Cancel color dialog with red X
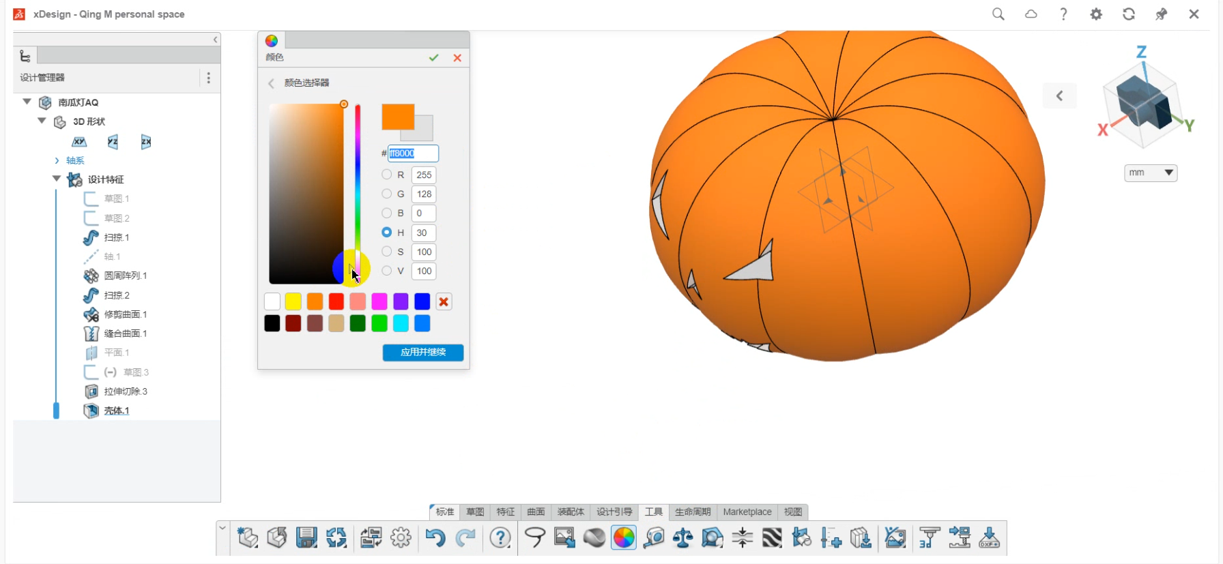Screen dimensions: 1223x564 click(457, 58)
